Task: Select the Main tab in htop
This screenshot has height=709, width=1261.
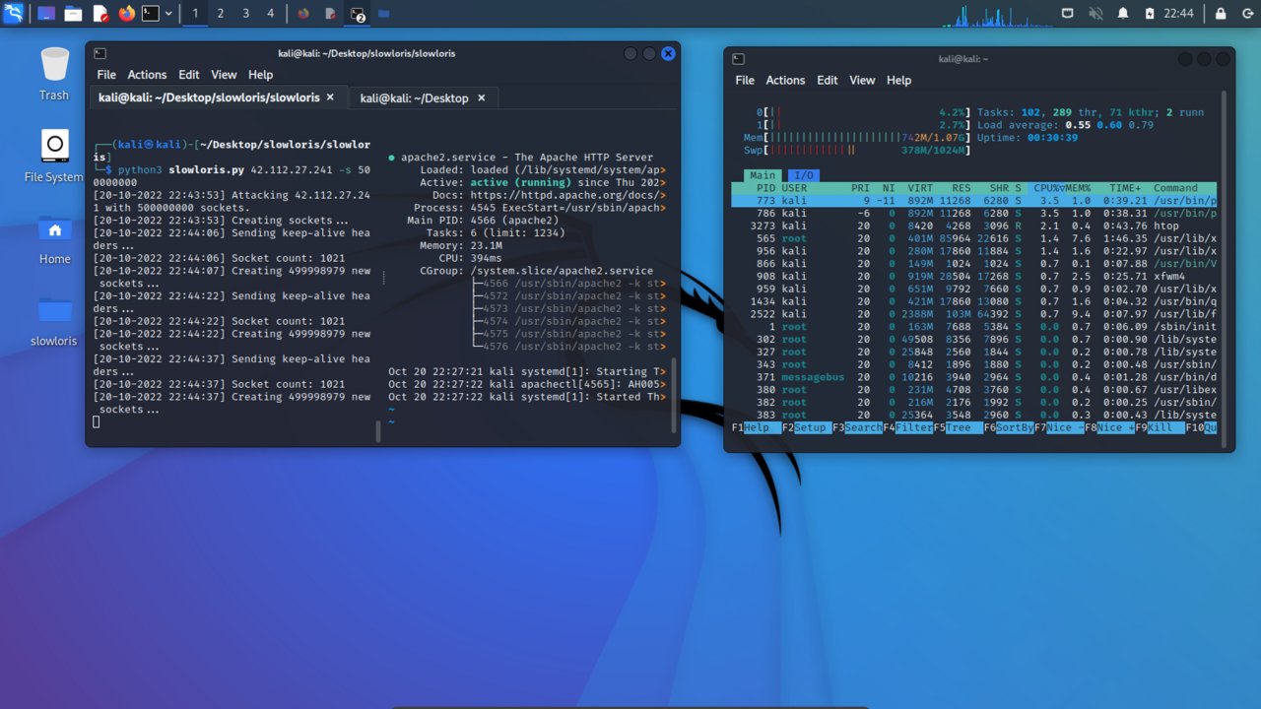Action: tap(763, 175)
